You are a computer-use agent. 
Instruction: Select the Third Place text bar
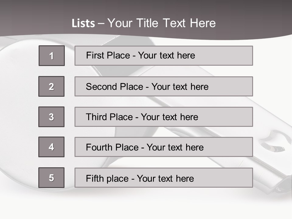(x=164, y=117)
